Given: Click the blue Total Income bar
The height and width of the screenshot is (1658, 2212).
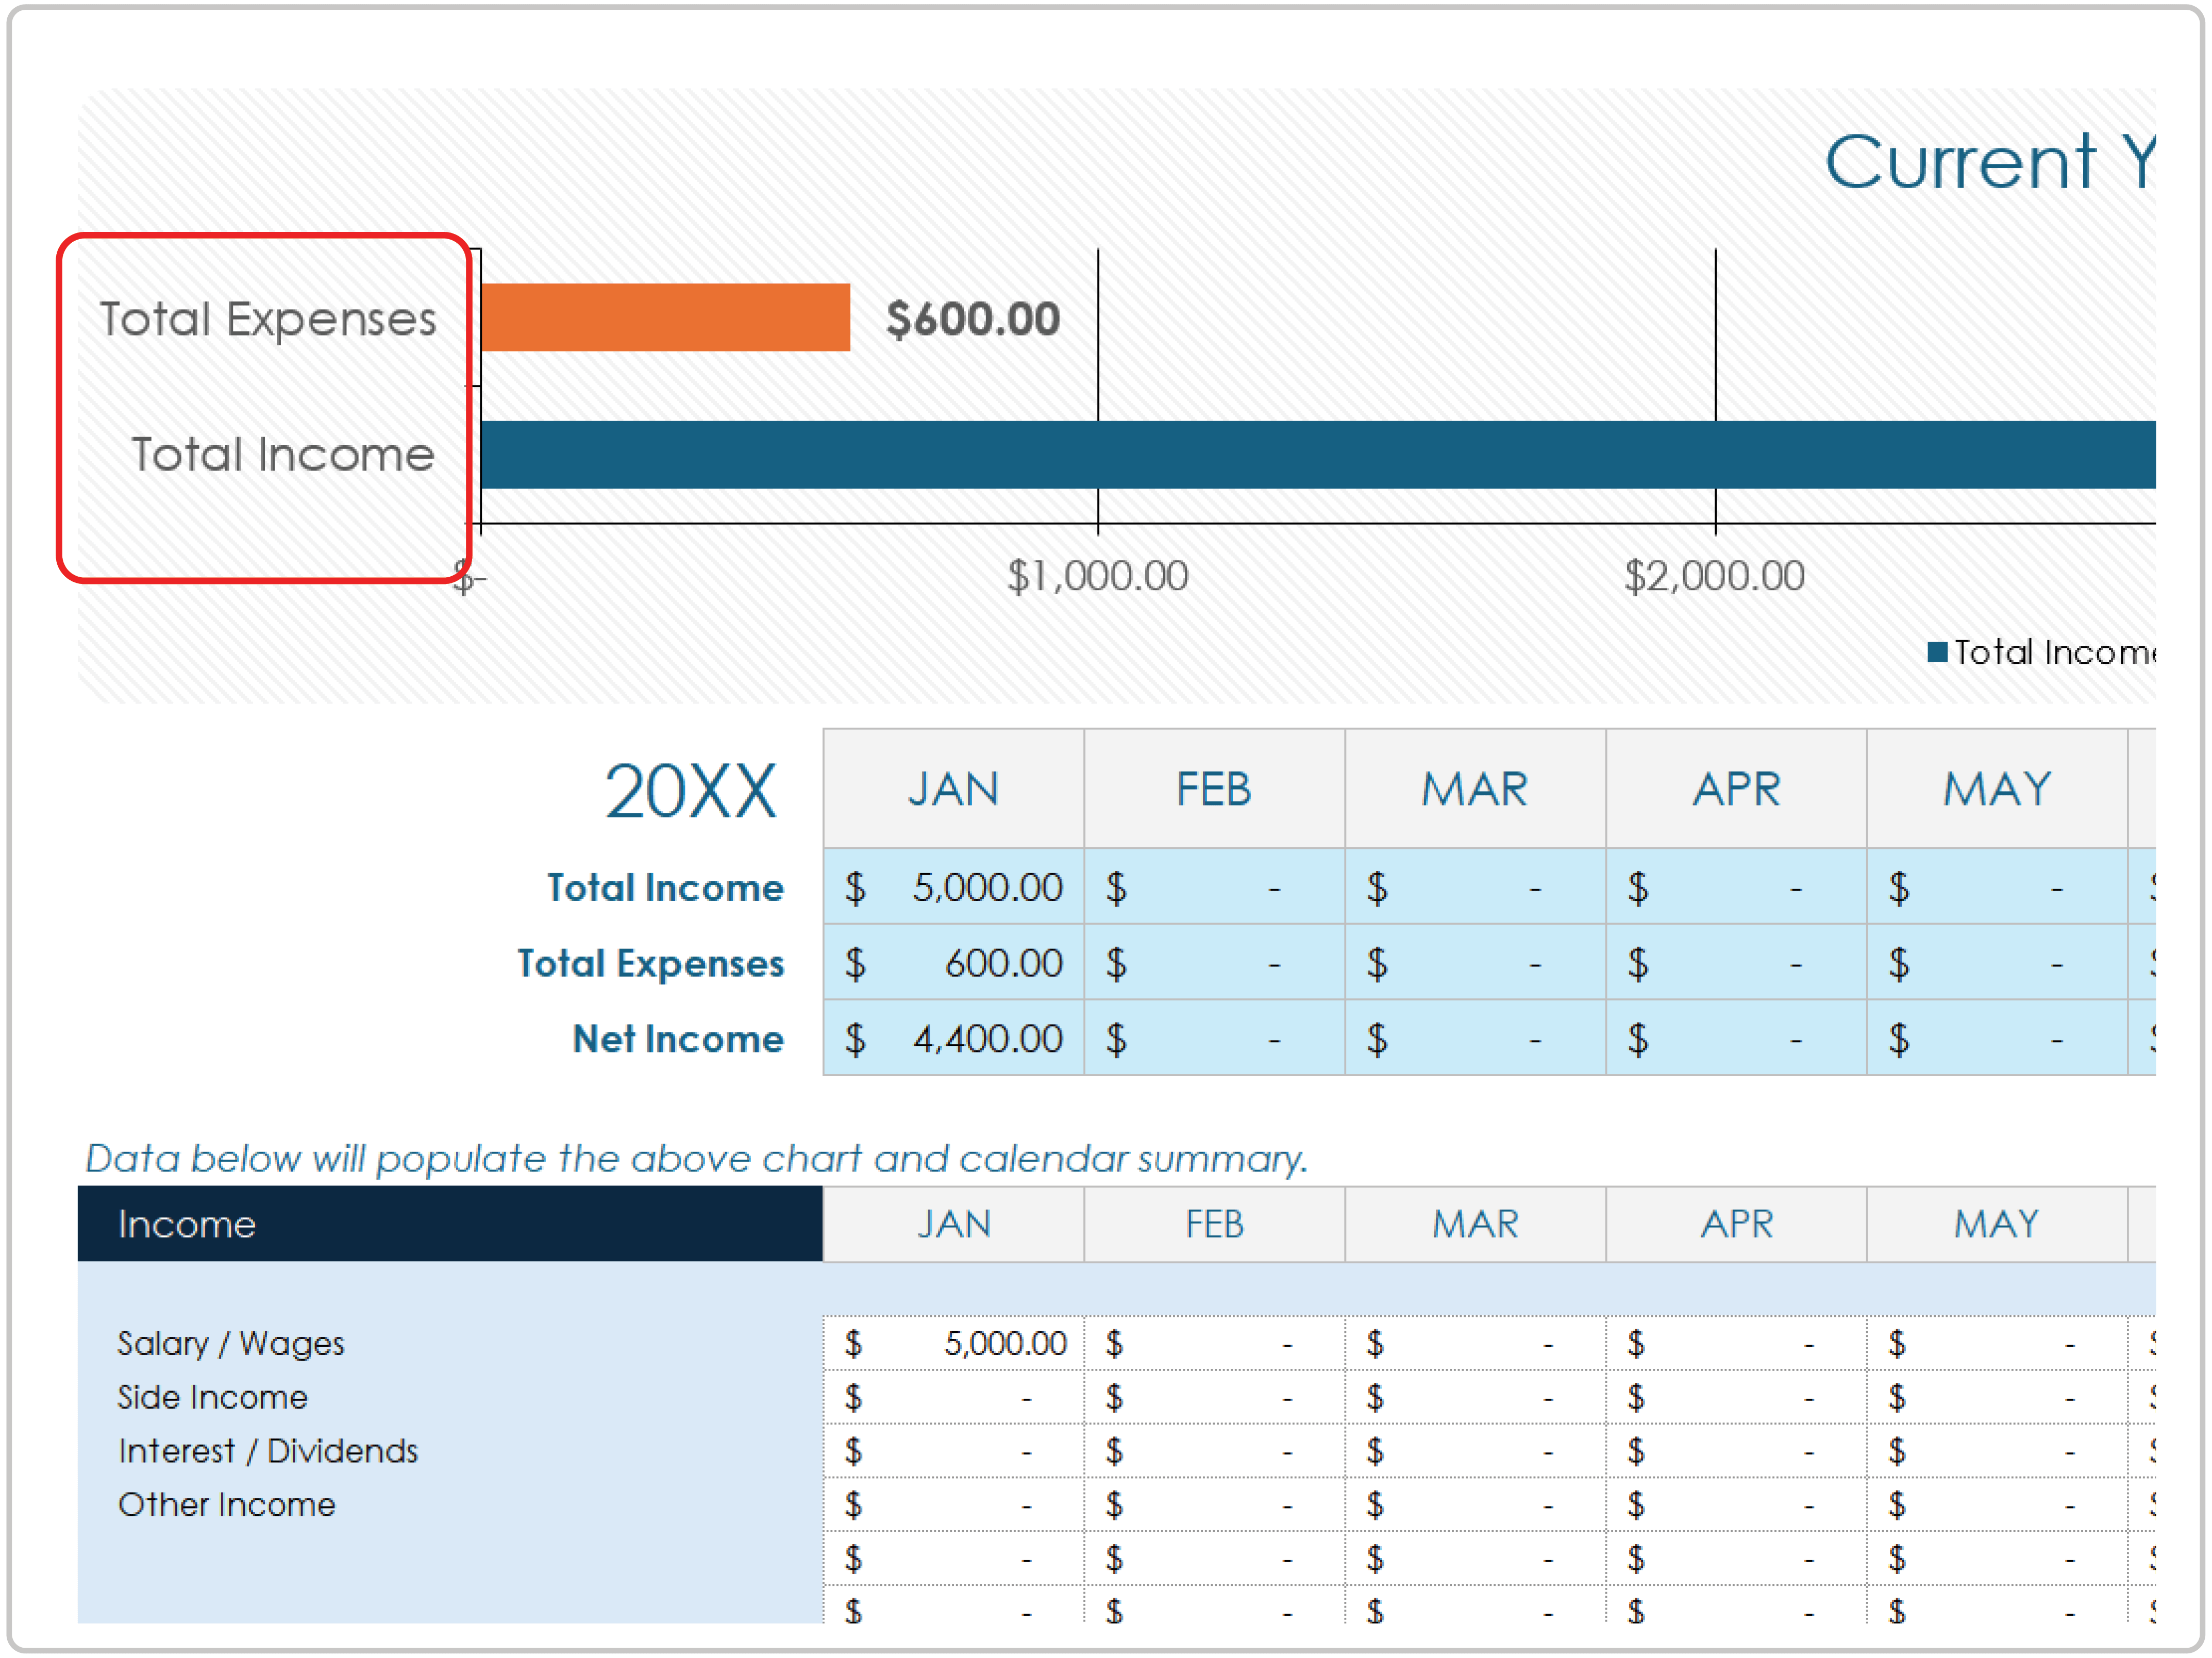Looking at the screenshot, I should pos(1300,455).
